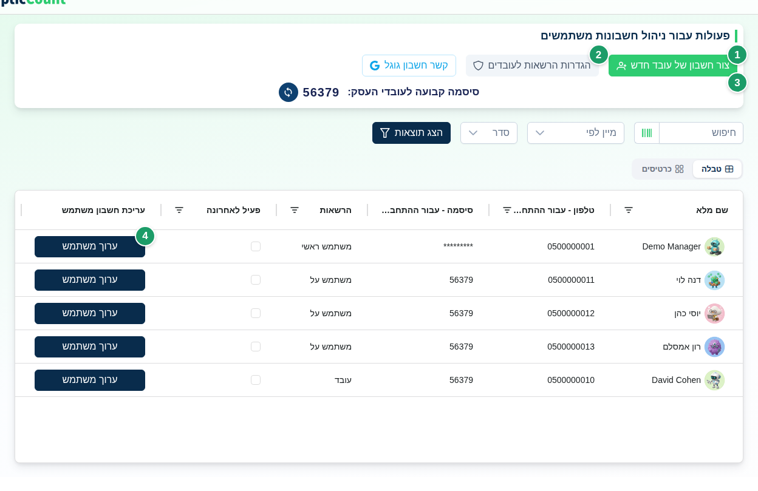The width and height of the screenshot is (758, 491).
Task: Toggle recently-active checkbox for רון אמסלם
Action: [x=256, y=347]
